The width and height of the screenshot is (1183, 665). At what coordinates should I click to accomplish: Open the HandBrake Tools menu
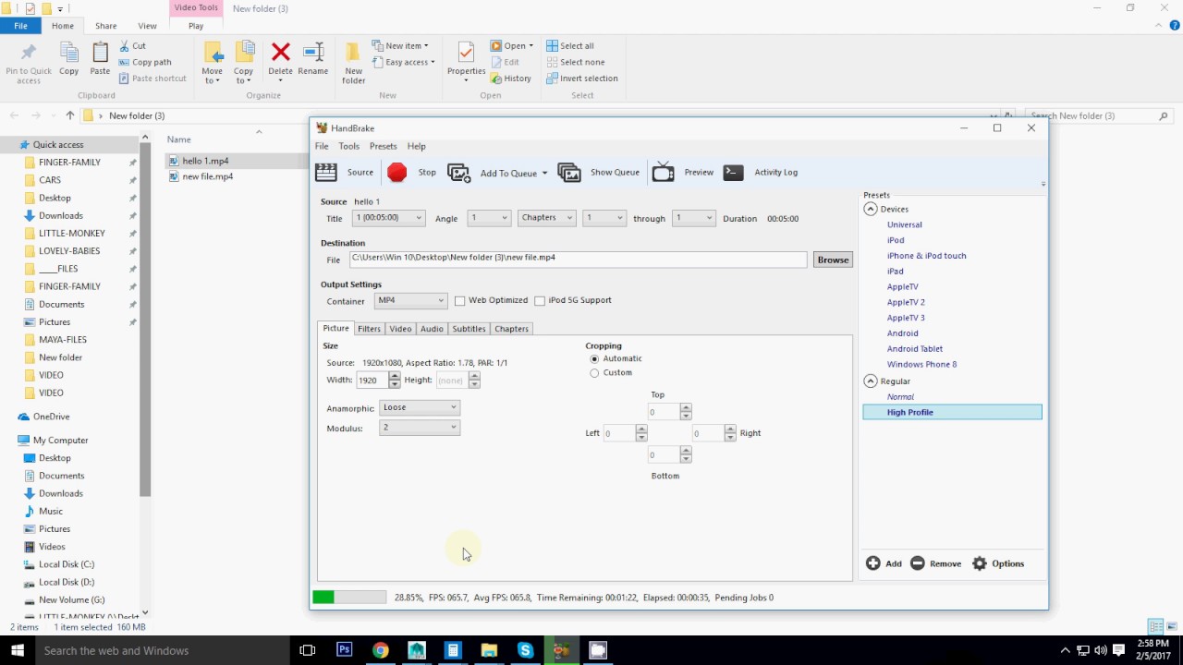pos(349,146)
